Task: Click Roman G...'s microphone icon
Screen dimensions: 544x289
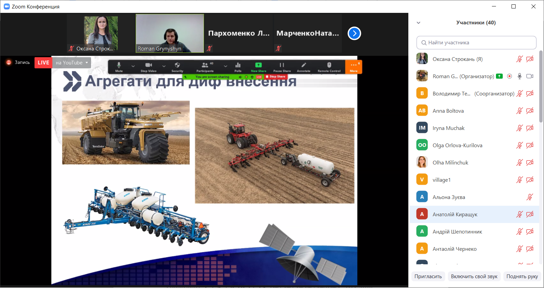Action: coord(520,76)
